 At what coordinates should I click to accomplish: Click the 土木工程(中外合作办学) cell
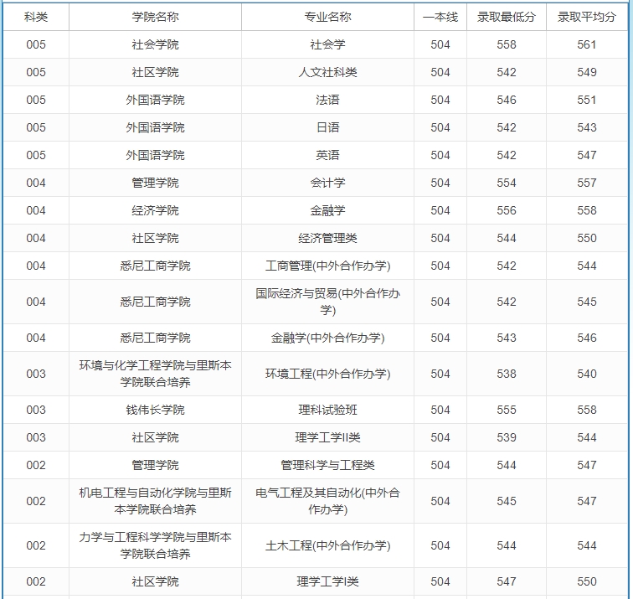(x=327, y=545)
